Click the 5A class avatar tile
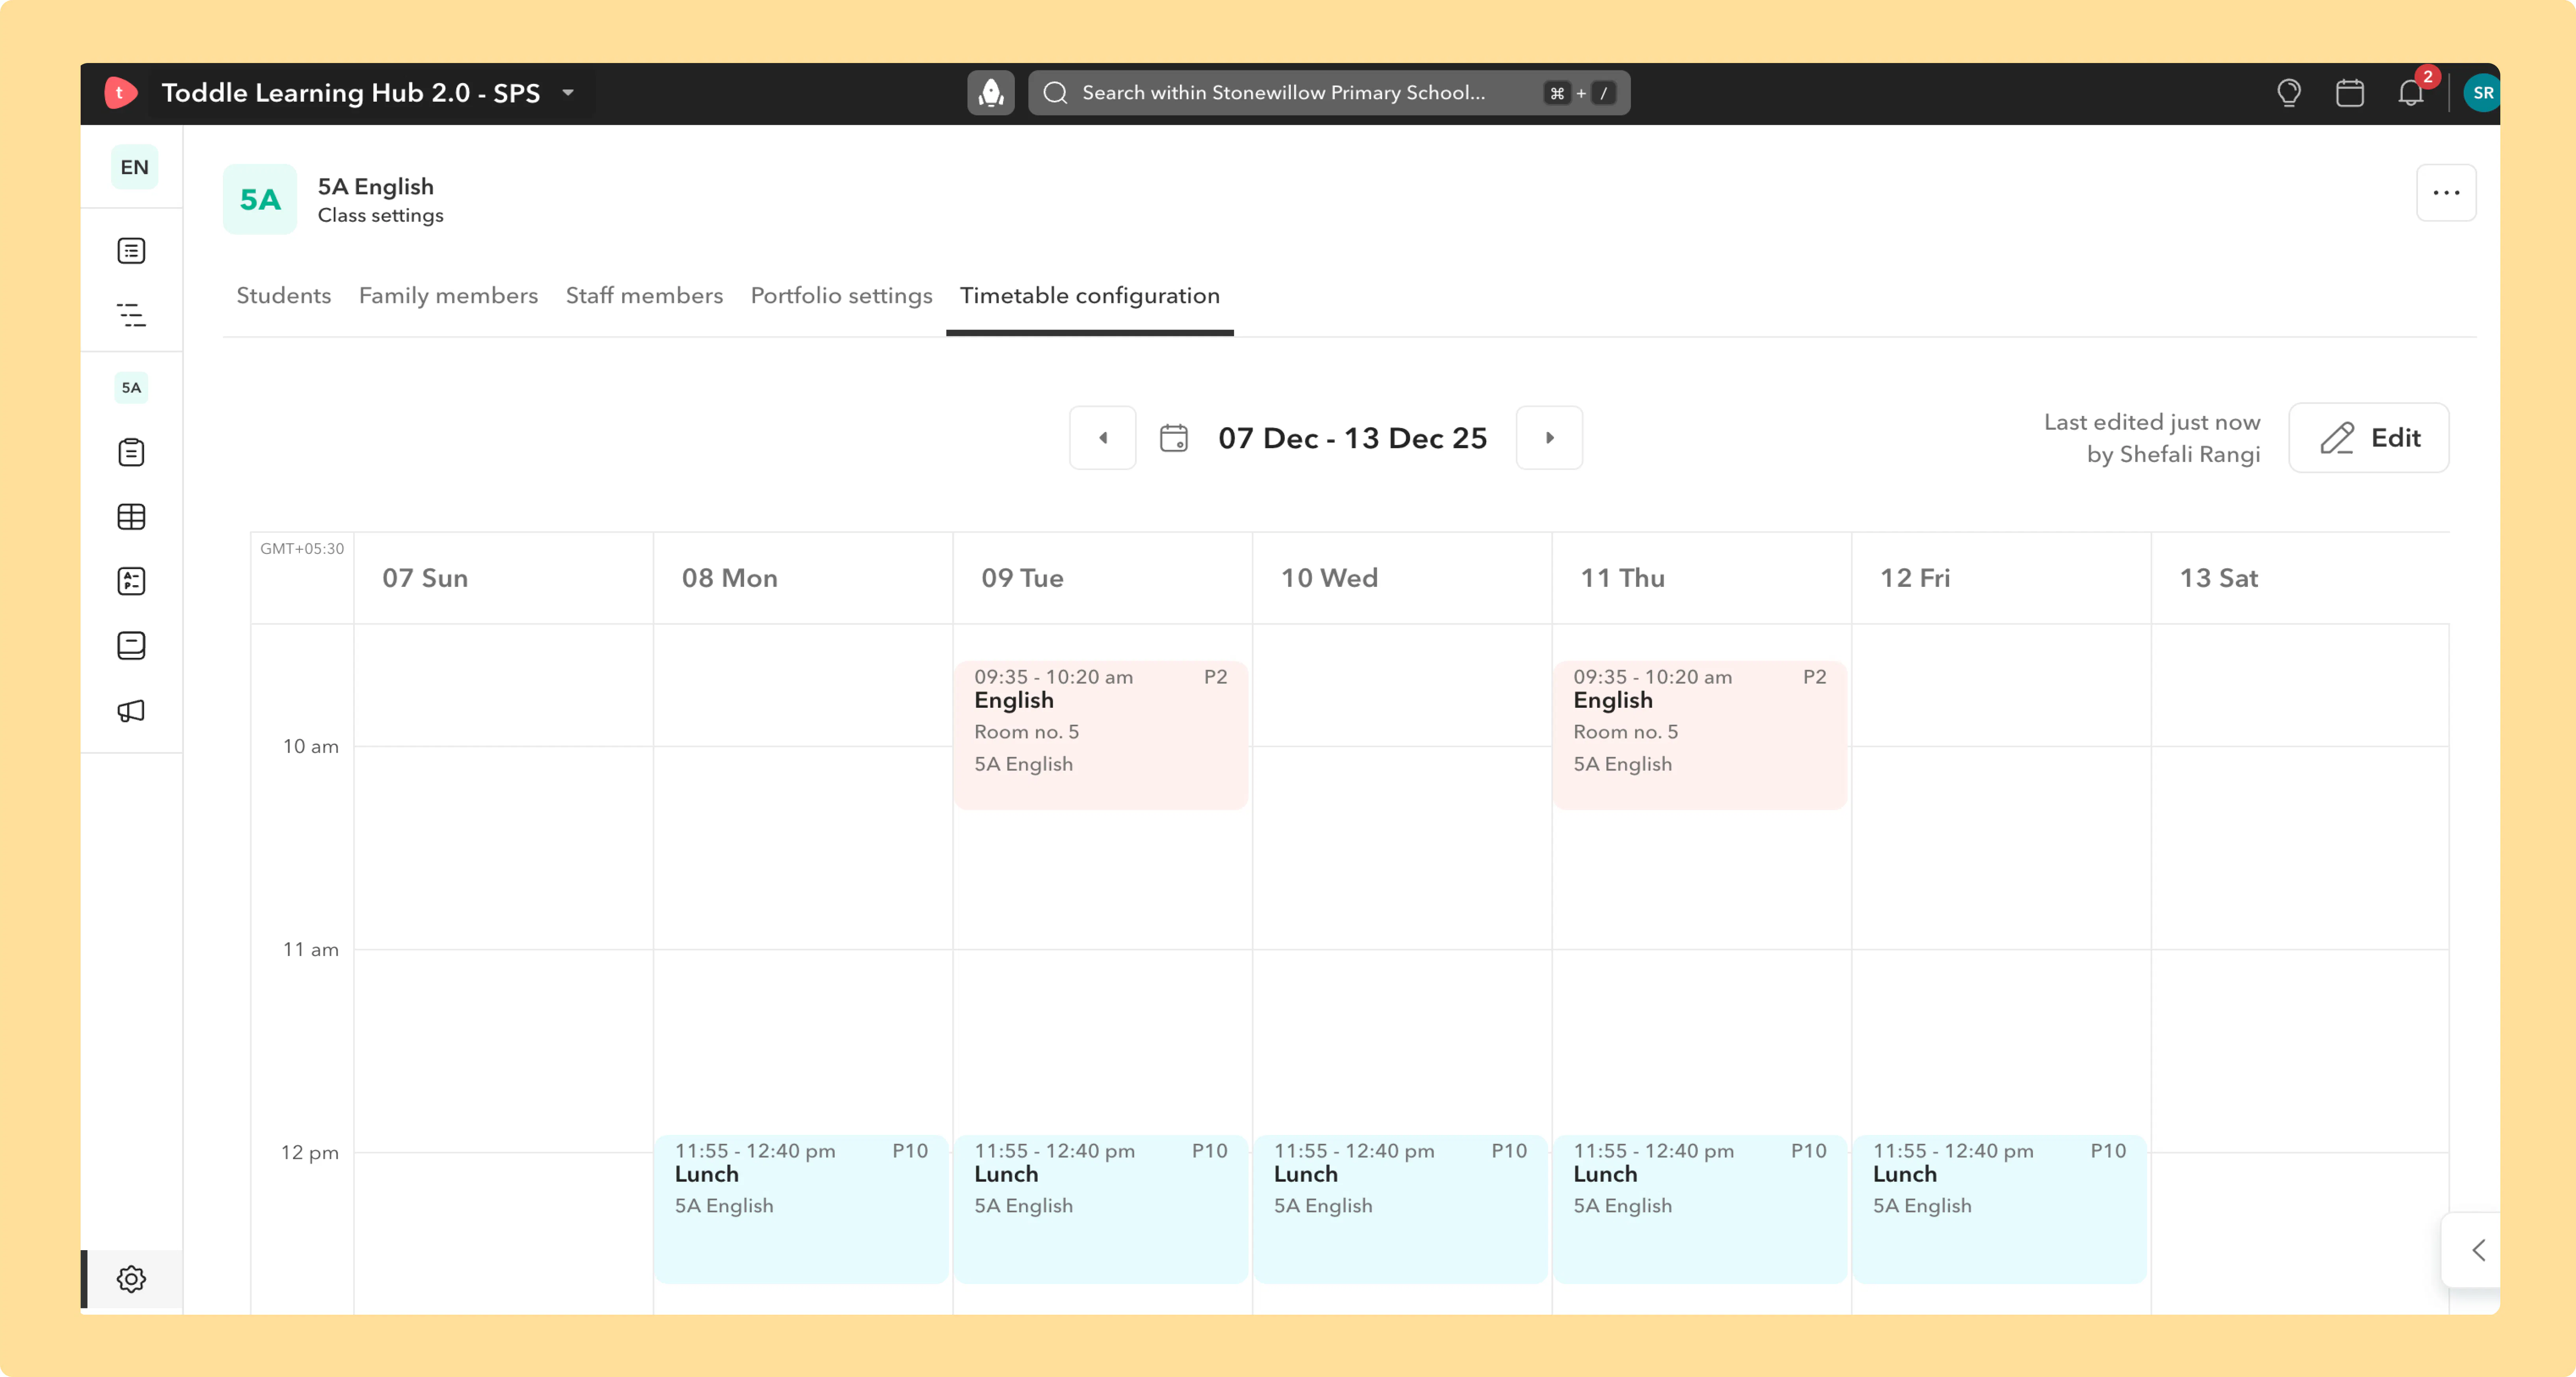This screenshot has width=2576, height=1377. click(x=260, y=200)
